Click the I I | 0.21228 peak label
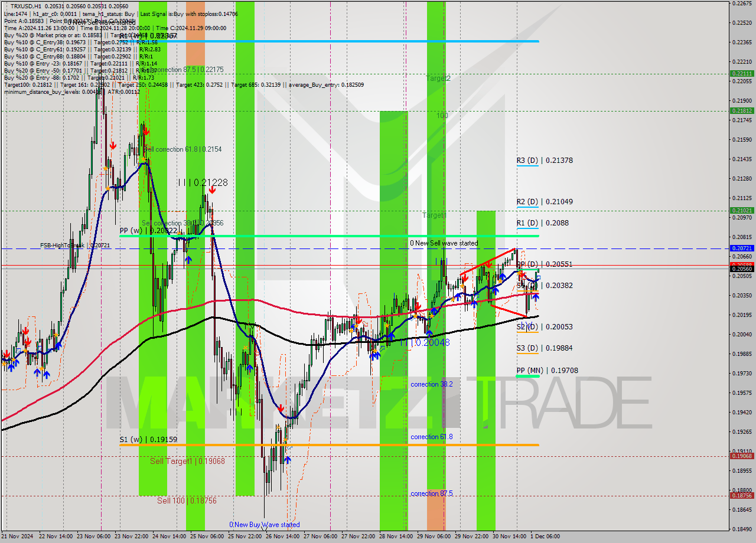The height and width of the screenshot is (543, 756). coord(203,182)
